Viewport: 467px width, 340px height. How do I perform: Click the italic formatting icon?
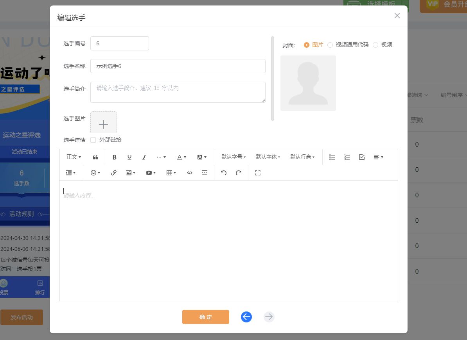point(144,157)
